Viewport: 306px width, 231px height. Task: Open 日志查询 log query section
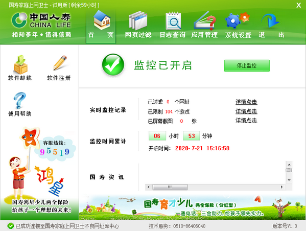click(x=173, y=25)
